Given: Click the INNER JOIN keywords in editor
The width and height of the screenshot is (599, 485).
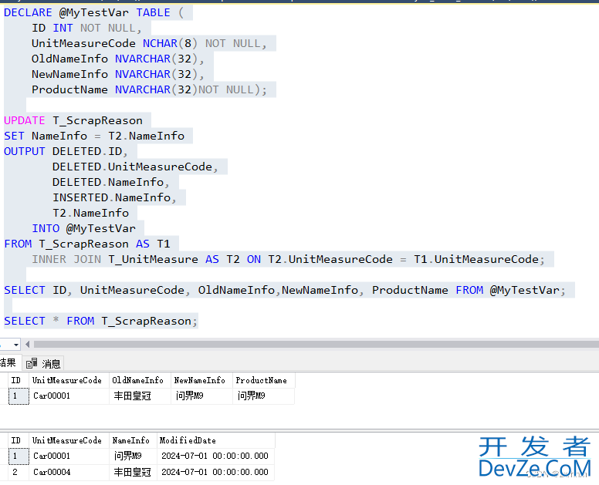Looking at the screenshot, I should click(x=66, y=260).
